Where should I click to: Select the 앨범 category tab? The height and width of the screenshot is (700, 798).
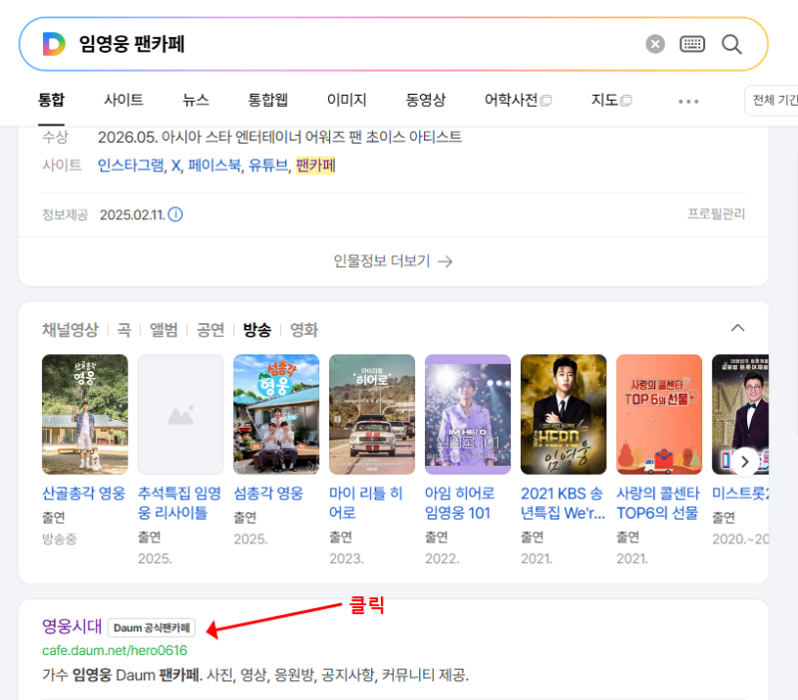pyautogui.click(x=164, y=330)
